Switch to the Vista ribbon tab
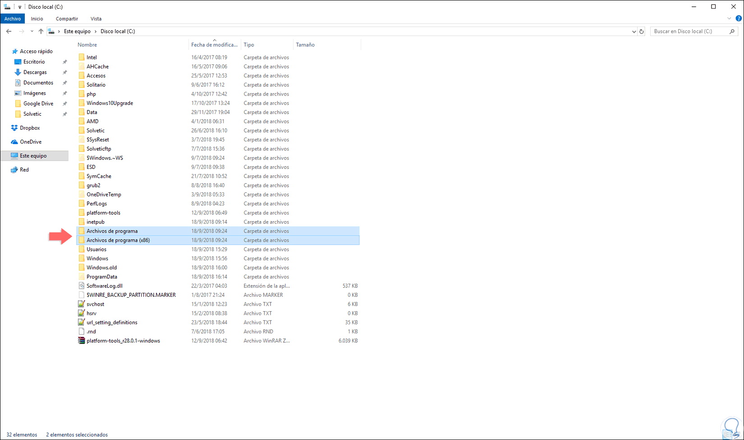 (x=96, y=18)
